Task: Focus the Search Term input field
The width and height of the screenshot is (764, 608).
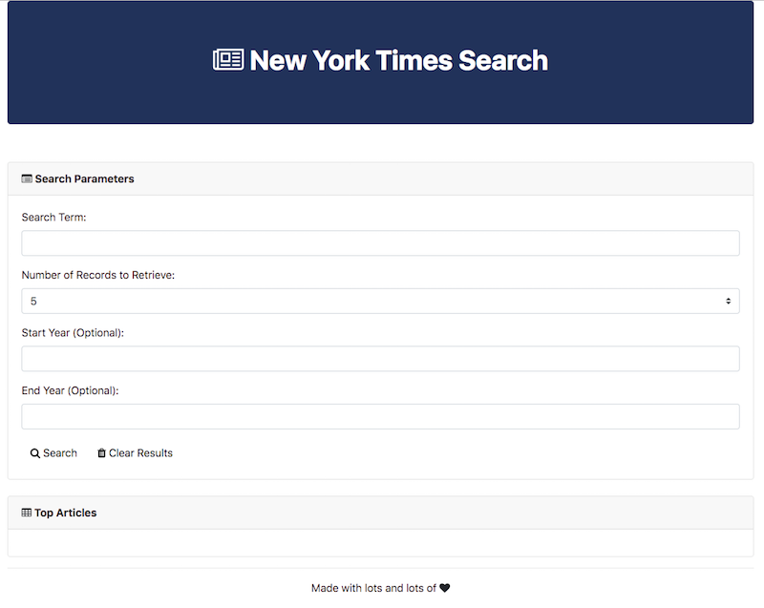Action: [x=380, y=242]
